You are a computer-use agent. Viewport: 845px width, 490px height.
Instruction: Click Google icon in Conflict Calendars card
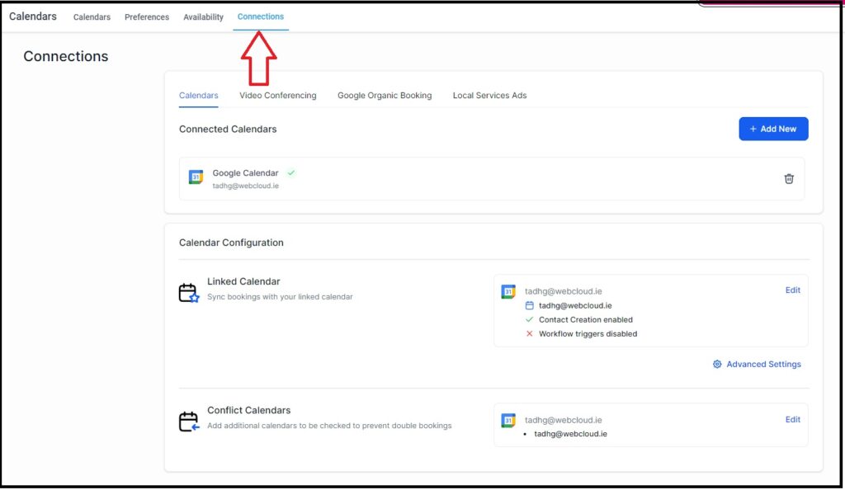508,421
